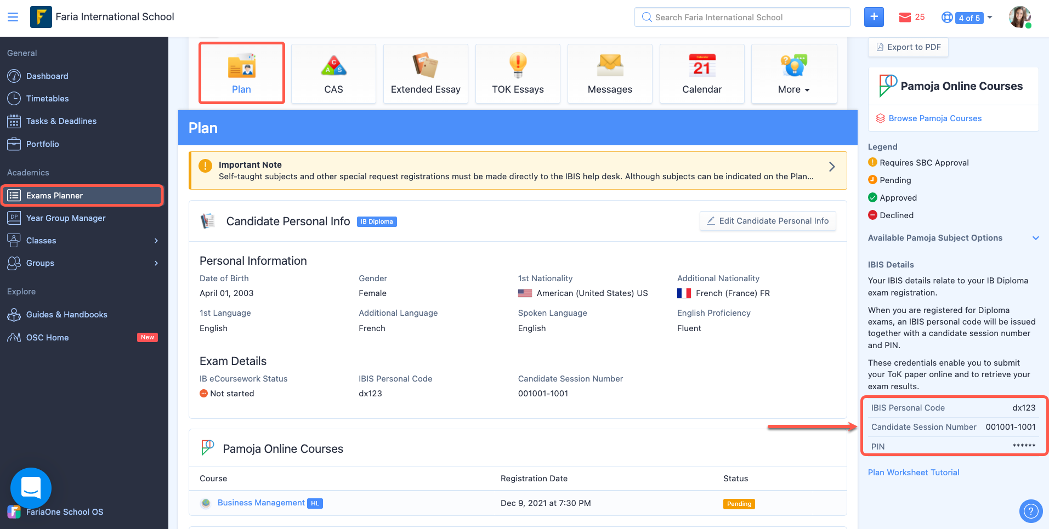Click the Tasks & Deadlines calendar icon

14,121
